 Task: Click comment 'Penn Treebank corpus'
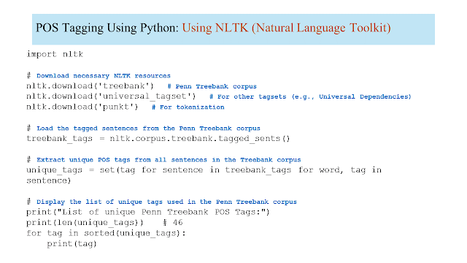click(x=216, y=86)
